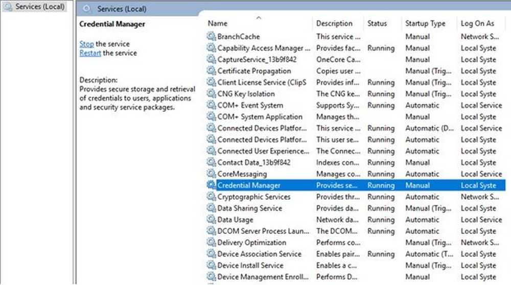Select the Contact Data_13b9f842 service name
Screen dimensions: 511x285
click(x=253, y=162)
